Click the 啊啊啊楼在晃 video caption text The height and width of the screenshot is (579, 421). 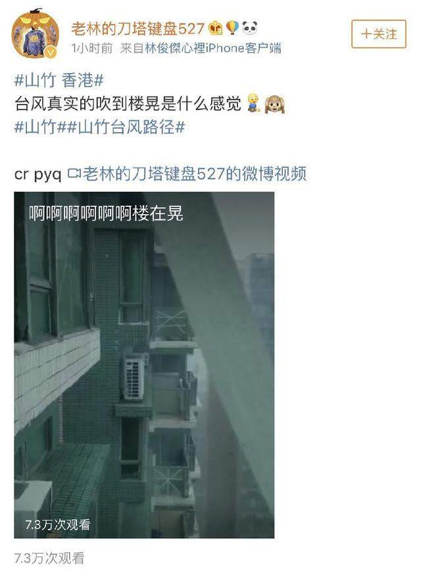pos(106,213)
